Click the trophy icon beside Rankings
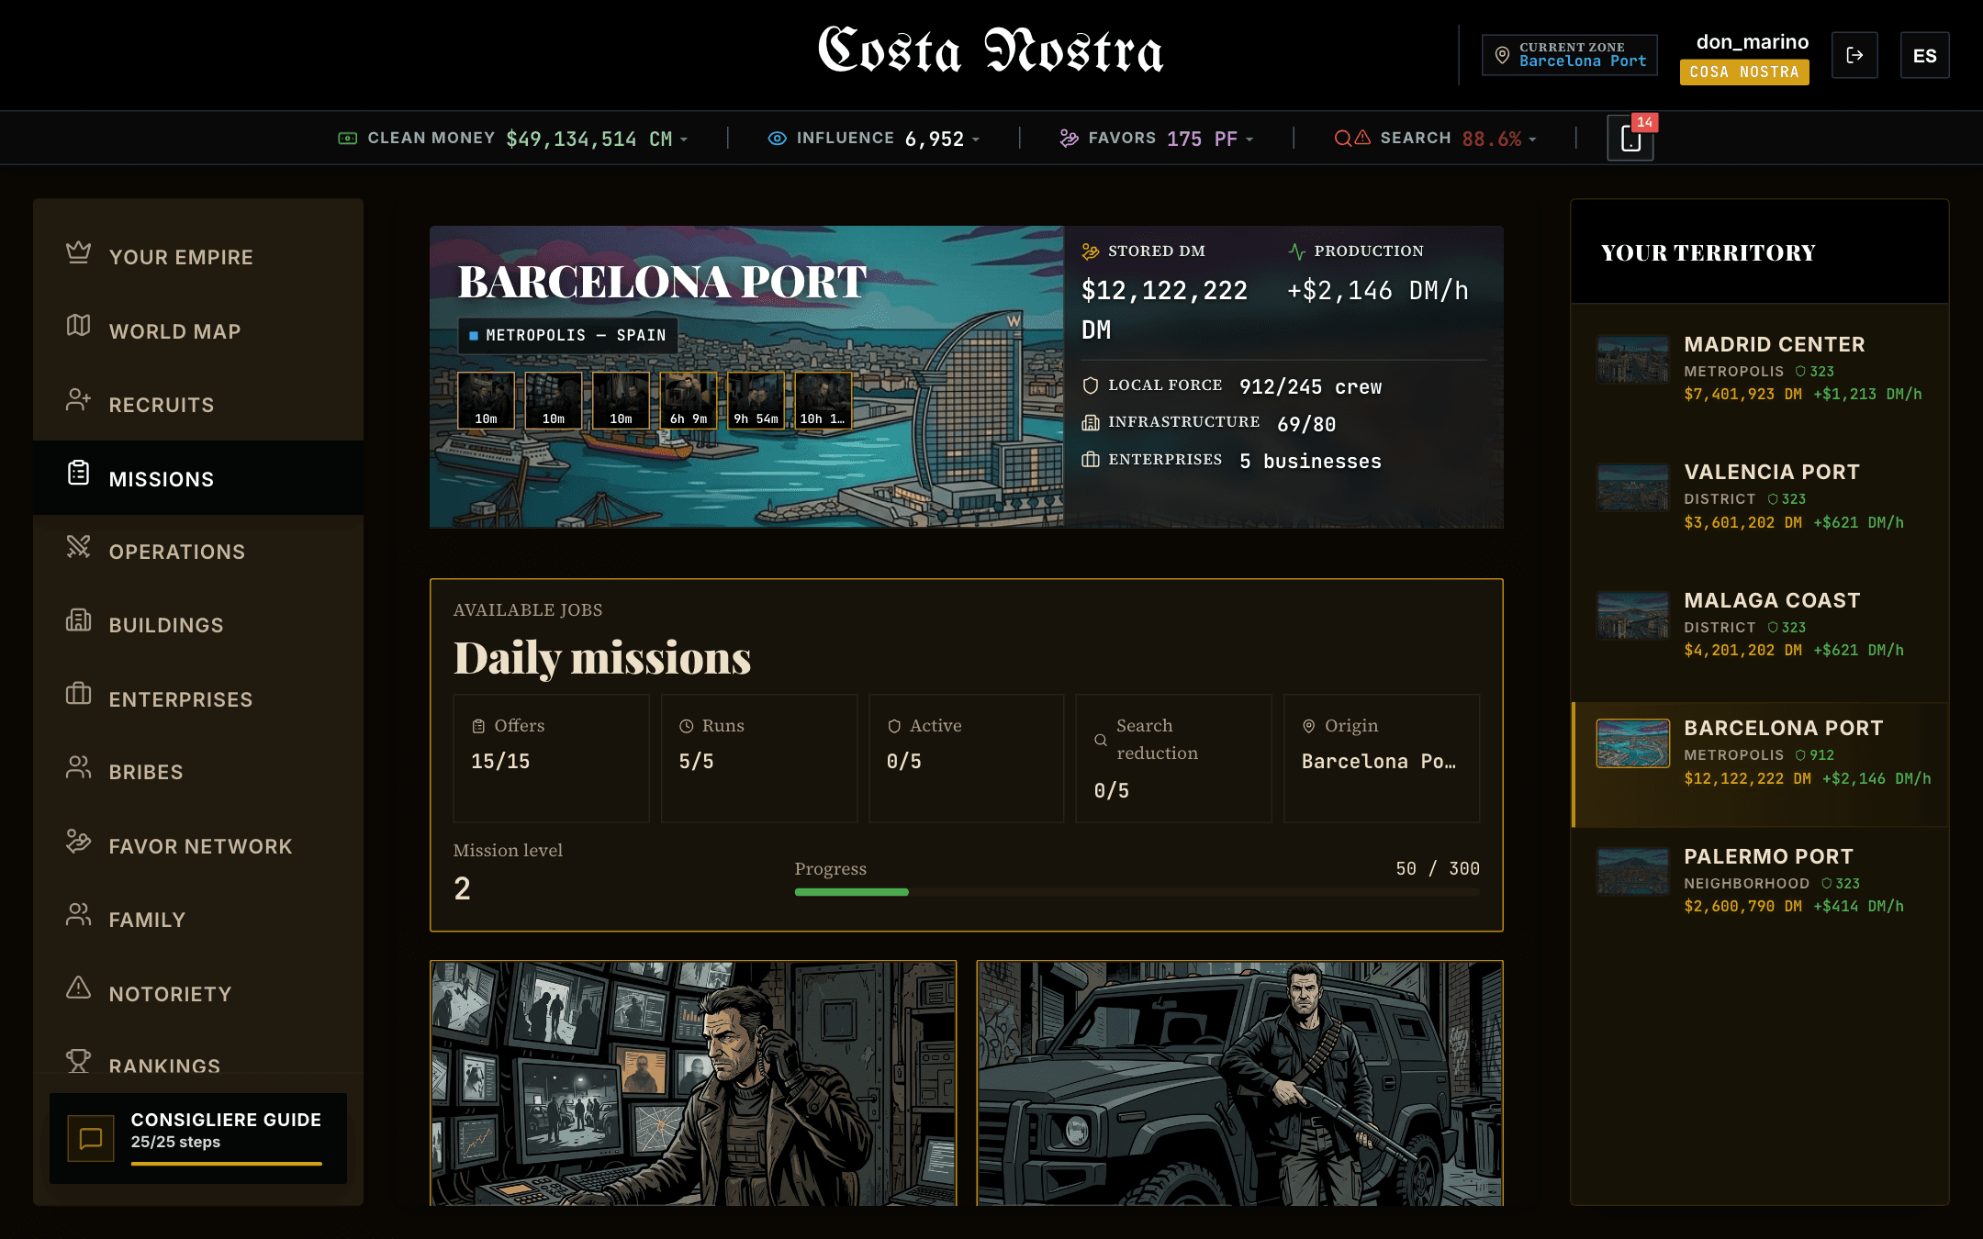Viewport: 1983px width, 1239px height. 79,1061
